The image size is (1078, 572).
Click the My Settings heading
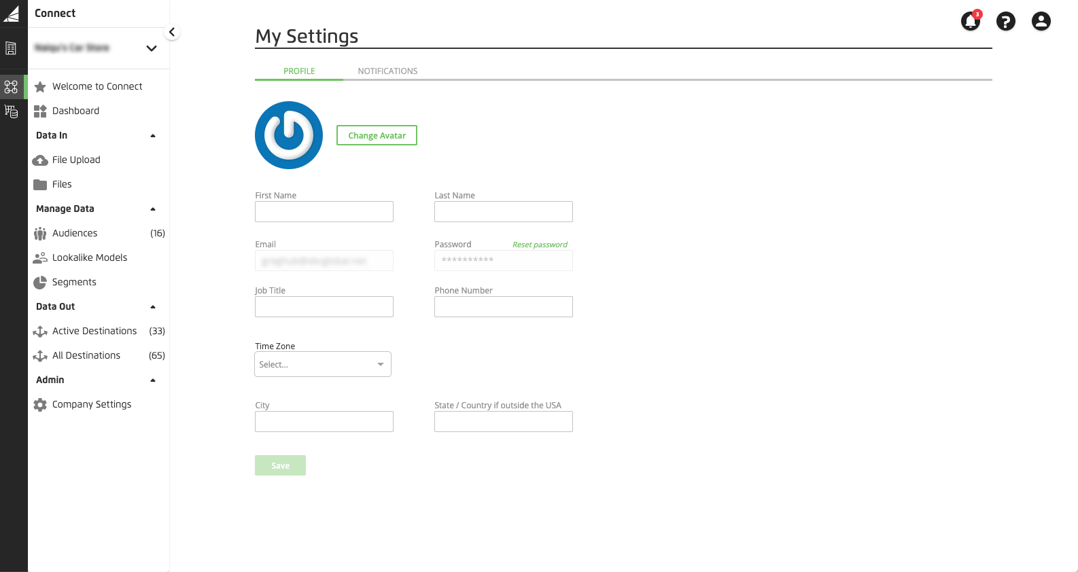tap(307, 36)
